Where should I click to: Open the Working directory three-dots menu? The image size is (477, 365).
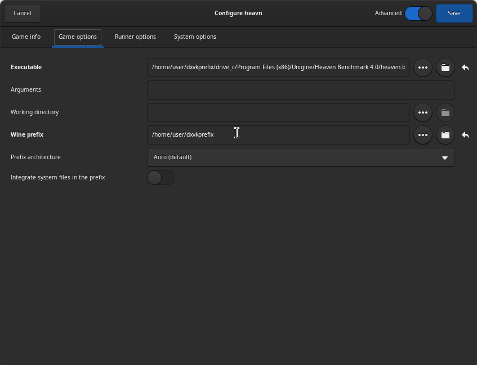pos(423,112)
